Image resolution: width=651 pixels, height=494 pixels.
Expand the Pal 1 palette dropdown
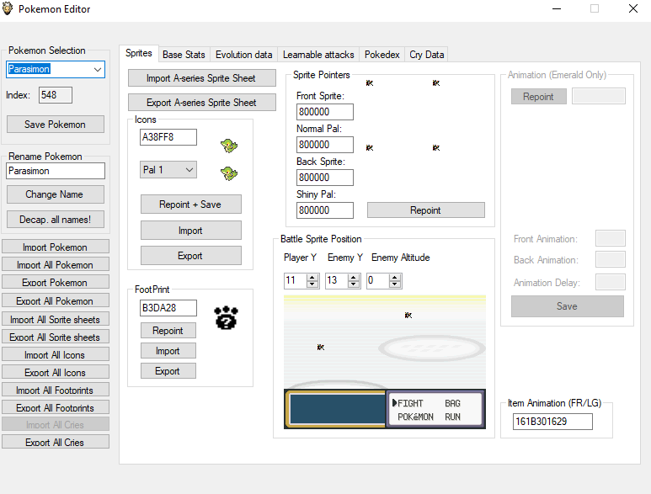pos(189,170)
